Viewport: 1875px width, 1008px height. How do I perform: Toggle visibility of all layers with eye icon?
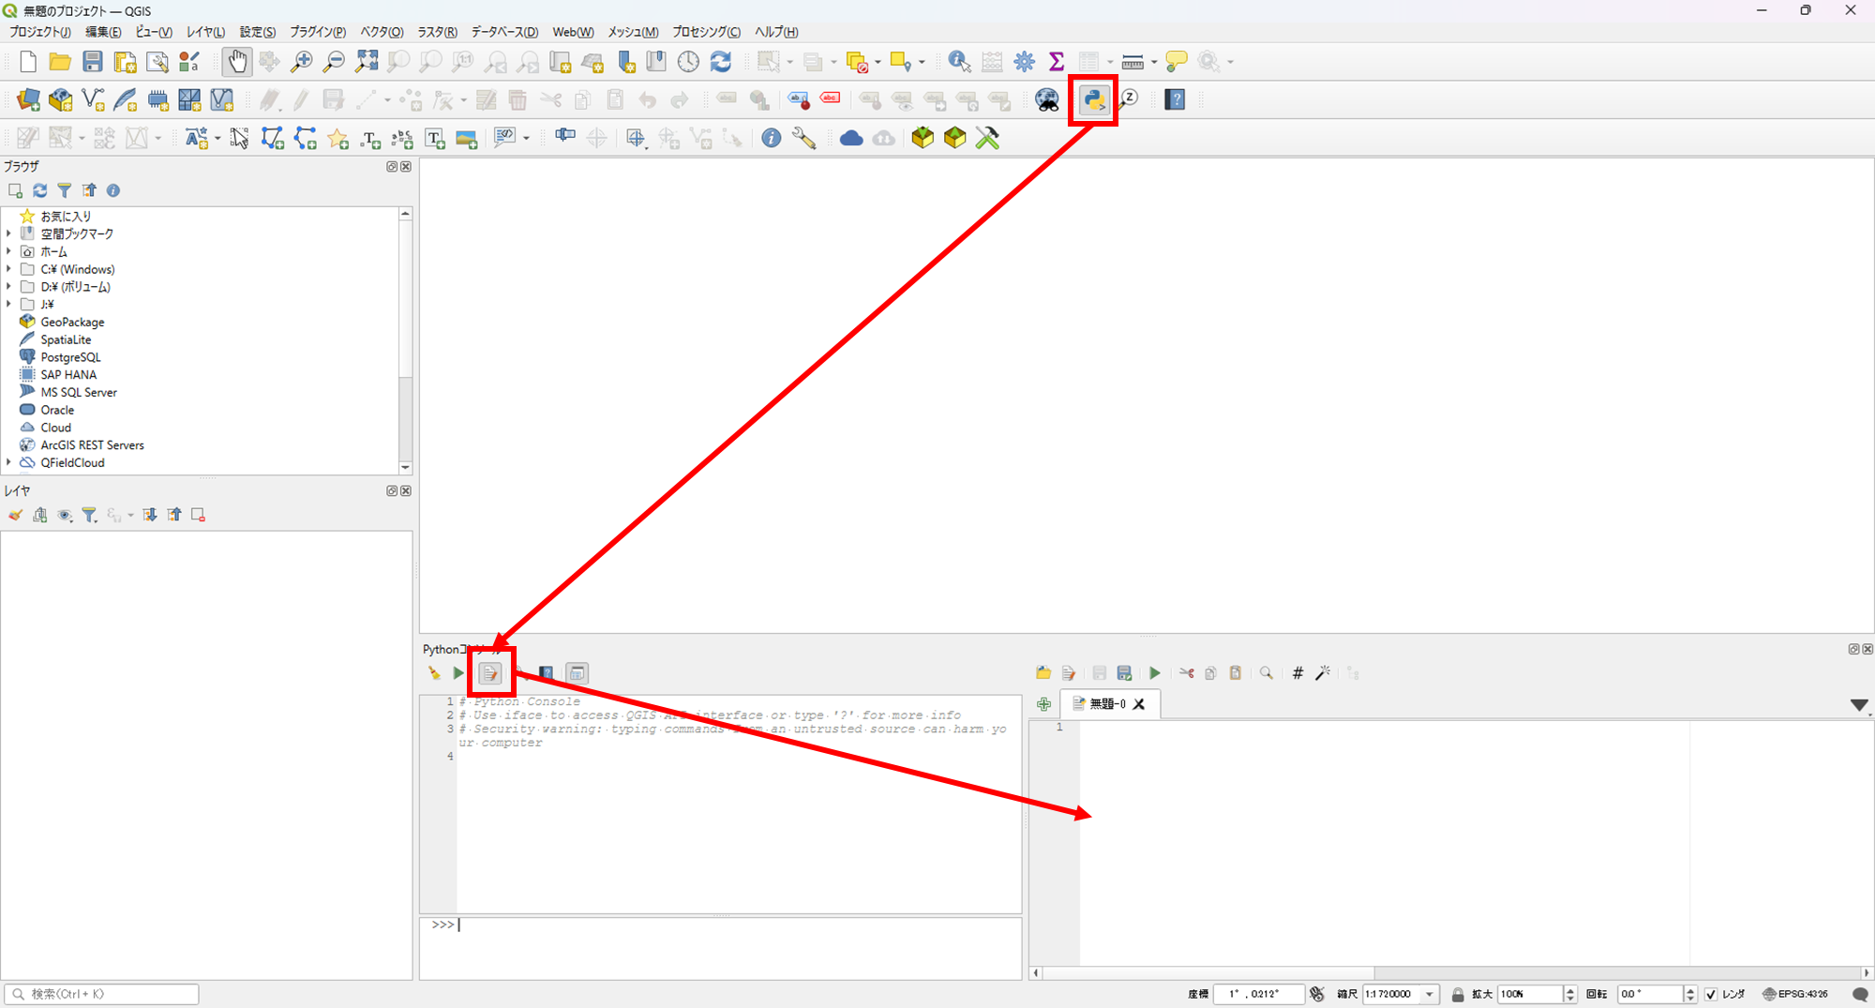[x=65, y=514]
